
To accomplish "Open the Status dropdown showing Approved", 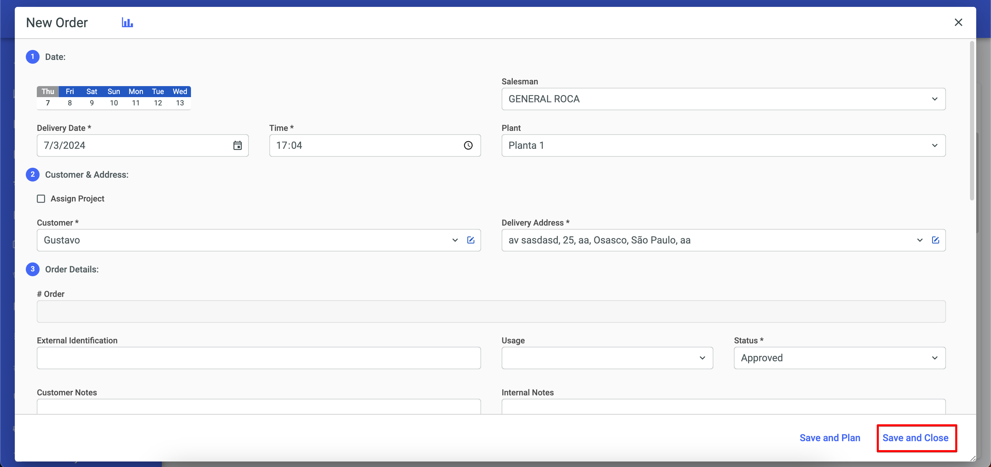I will [839, 358].
